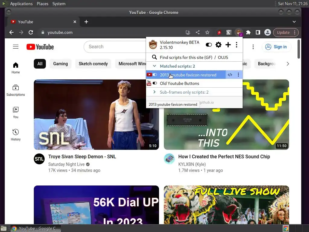Image resolution: width=309 pixels, height=232 pixels.
Task: Open System menu in top panel
Action: 59,4
